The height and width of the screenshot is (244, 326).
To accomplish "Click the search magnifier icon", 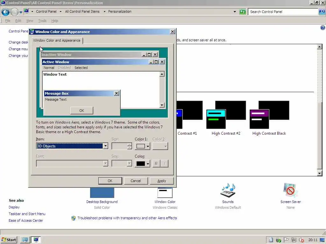I will pos(322,12).
